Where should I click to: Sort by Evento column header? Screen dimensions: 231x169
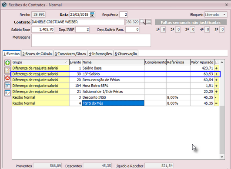pyautogui.click(x=75, y=62)
